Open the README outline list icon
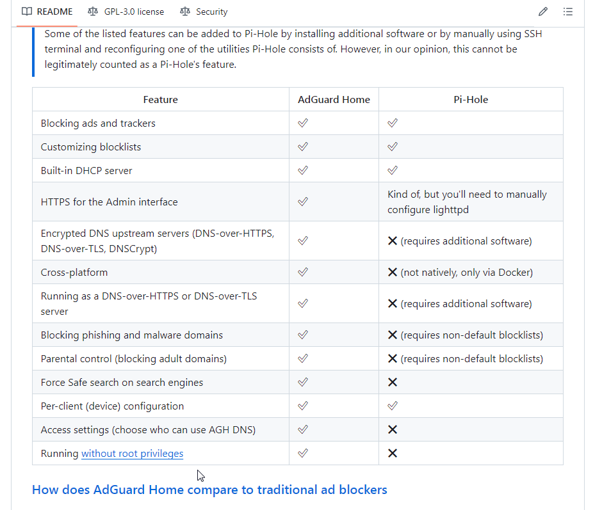The width and height of the screenshot is (602, 510). (567, 12)
